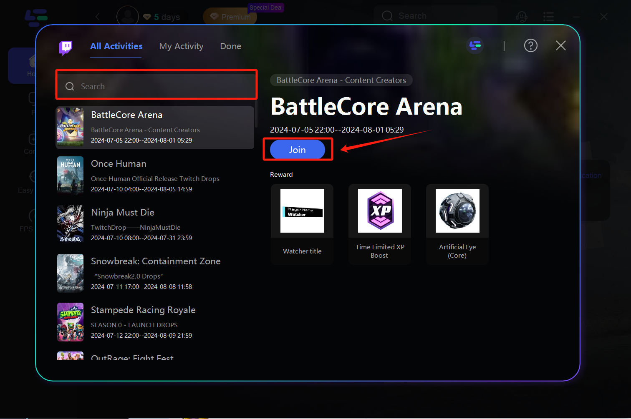Viewport: 631px width, 419px height.
Task: Click the Ninja Must Die date range ending 2024-07-31
Action: coord(141,238)
